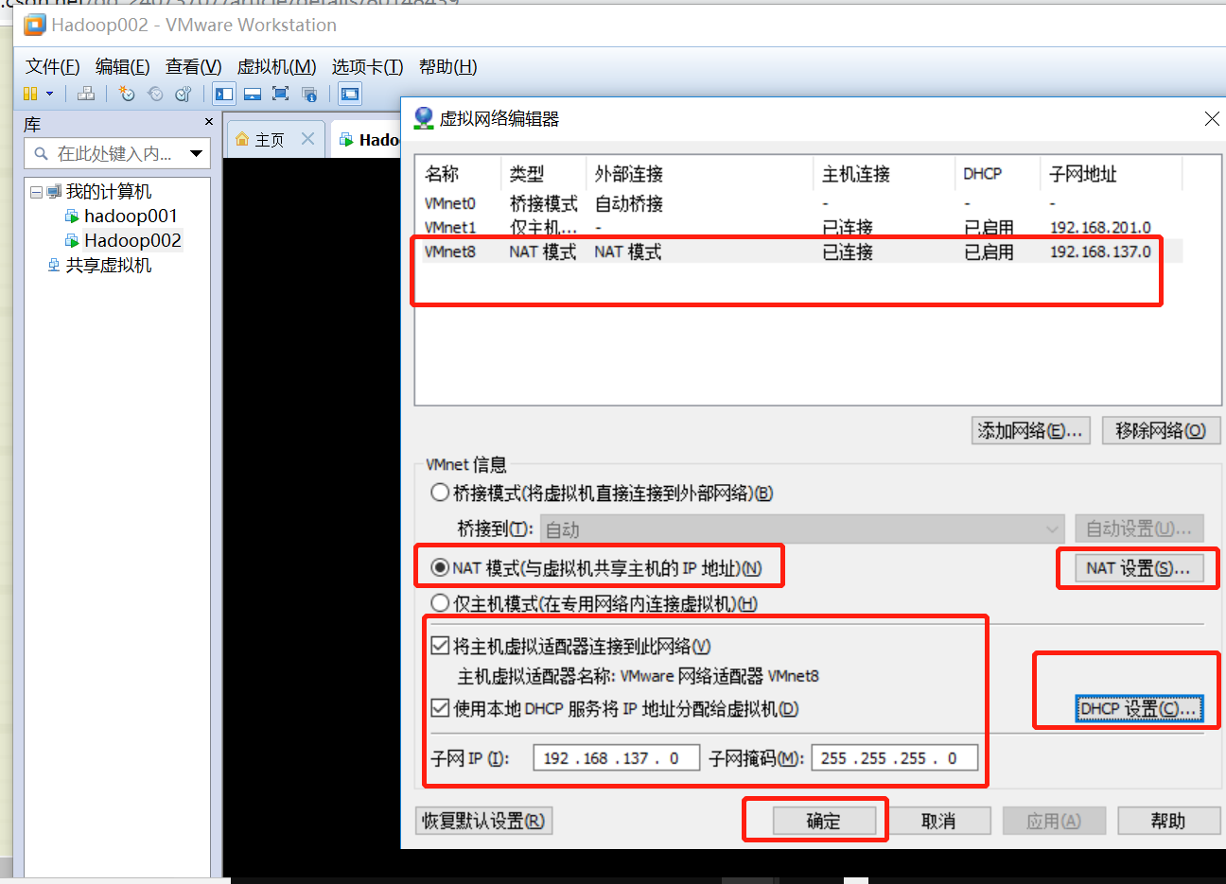Image resolution: width=1226 pixels, height=884 pixels.
Task: Click the 共享虚拟机 shared icon
Action: (x=54, y=266)
